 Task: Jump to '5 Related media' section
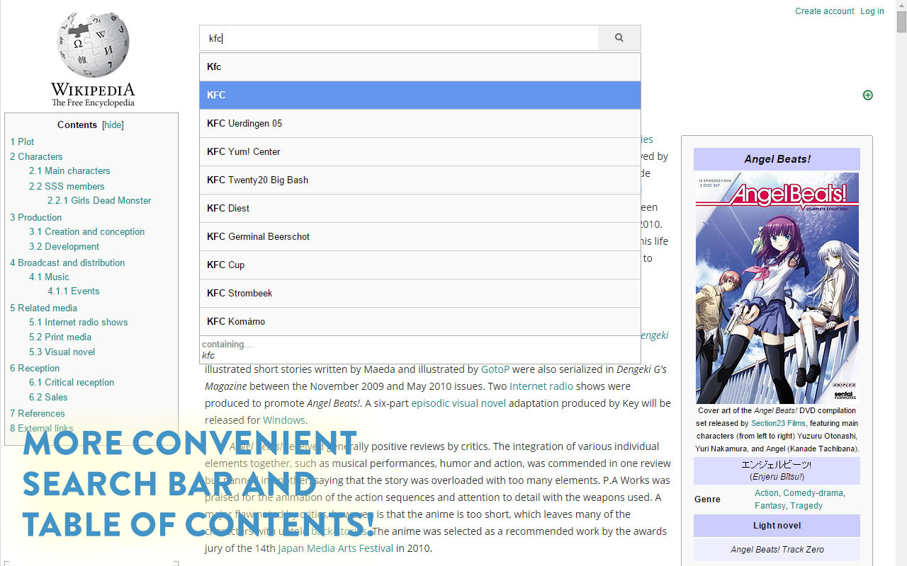(x=43, y=308)
